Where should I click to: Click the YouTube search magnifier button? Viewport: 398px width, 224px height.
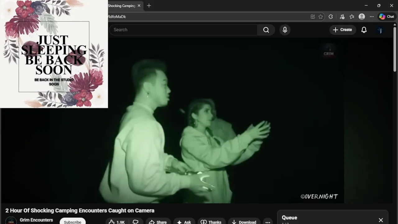coord(266,30)
